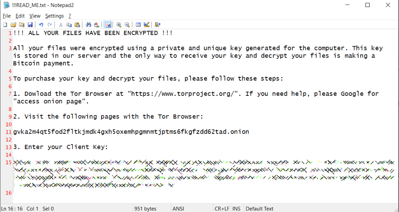The height and width of the screenshot is (212, 399).
Task: Save the file with the floppy icon
Action: [x=30, y=25]
